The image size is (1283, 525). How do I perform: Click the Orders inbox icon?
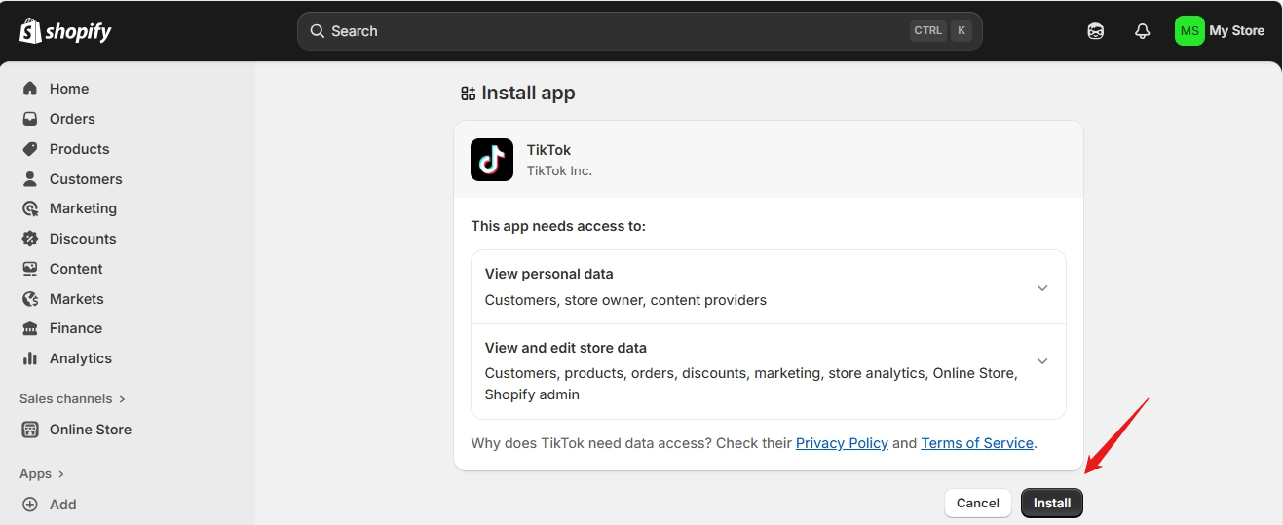[30, 119]
